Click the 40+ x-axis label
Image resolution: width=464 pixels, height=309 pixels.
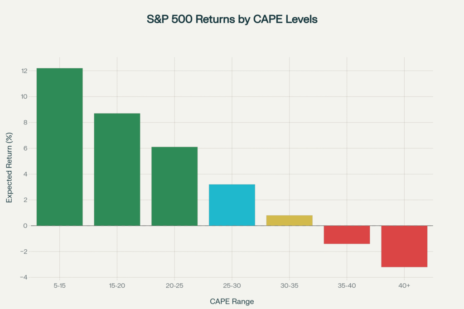click(x=404, y=286)
